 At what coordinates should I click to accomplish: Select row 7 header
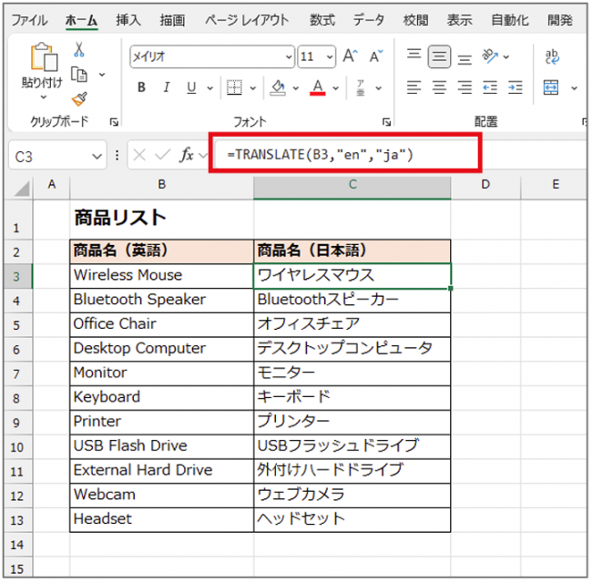pyautogui.click(x=17, y=373)
